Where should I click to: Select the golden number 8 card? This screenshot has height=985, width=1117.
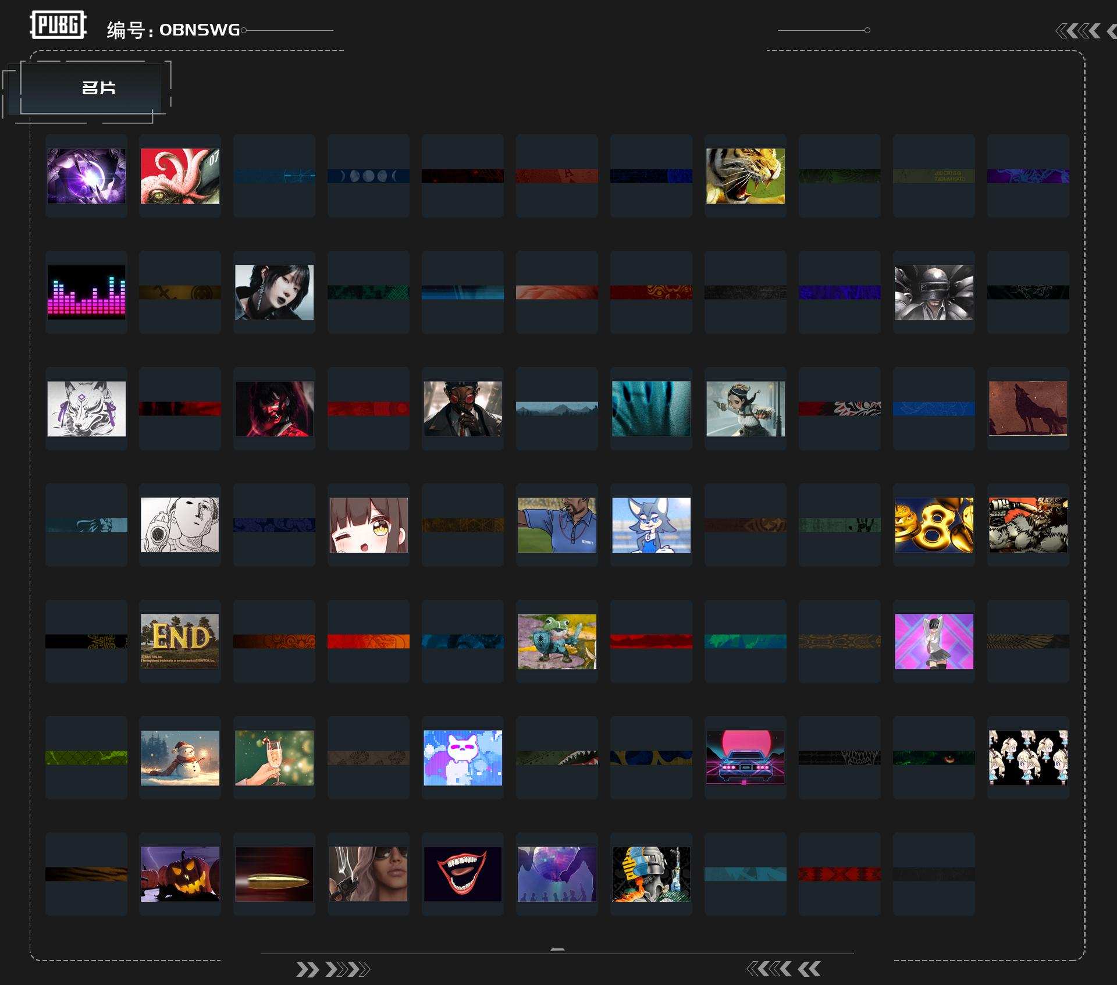934,525
